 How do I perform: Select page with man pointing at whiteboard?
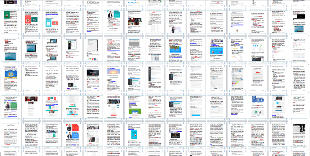(x=175, y=22)
